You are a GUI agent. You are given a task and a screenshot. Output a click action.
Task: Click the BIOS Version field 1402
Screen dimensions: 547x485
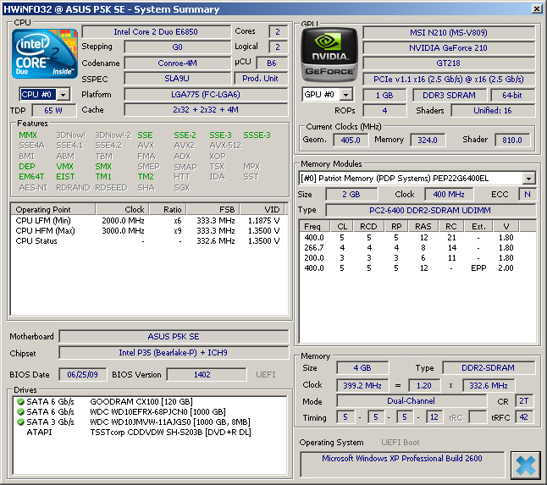point(206,375)
